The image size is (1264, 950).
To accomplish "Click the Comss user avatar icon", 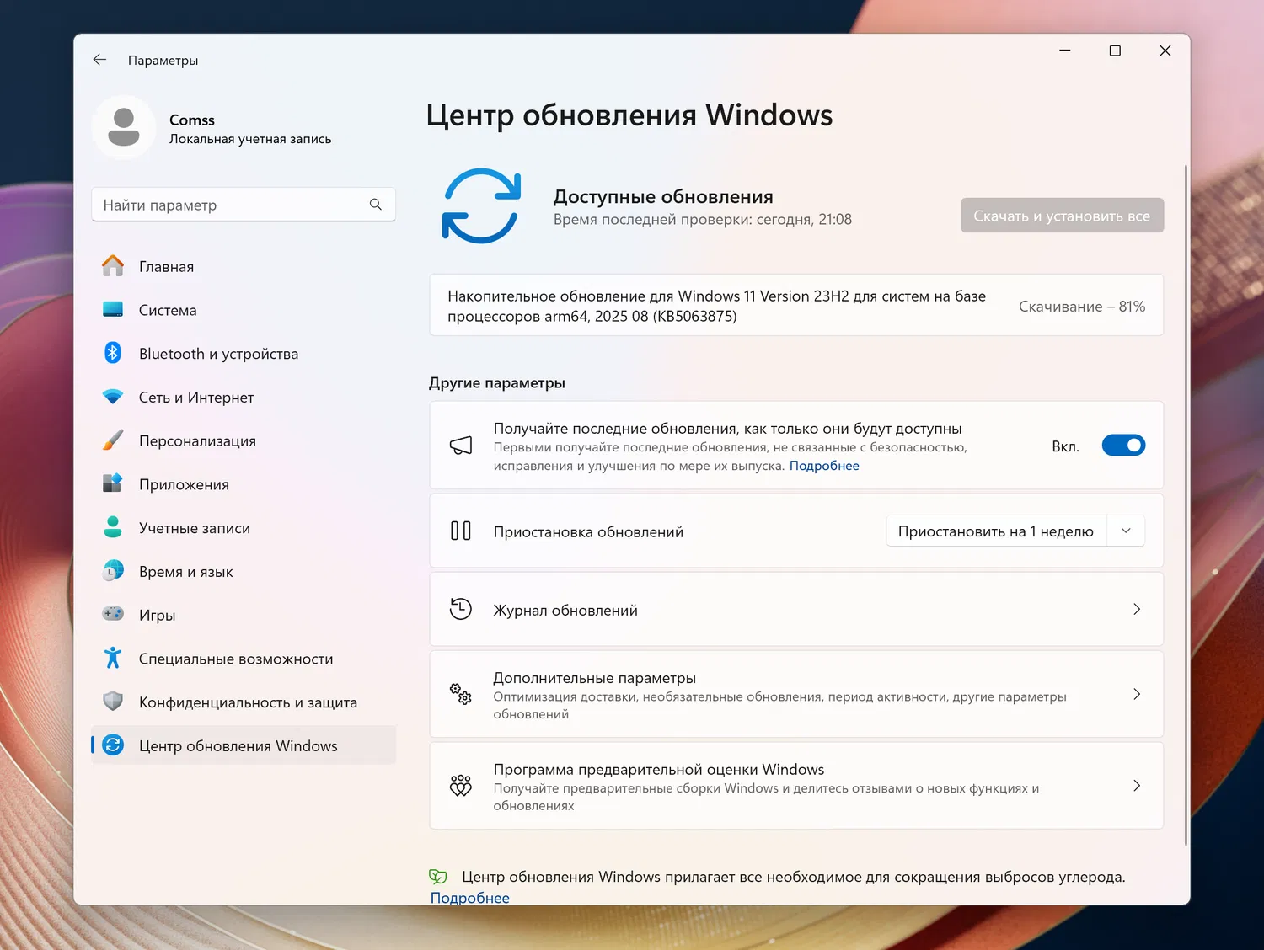I will point(124,127).
